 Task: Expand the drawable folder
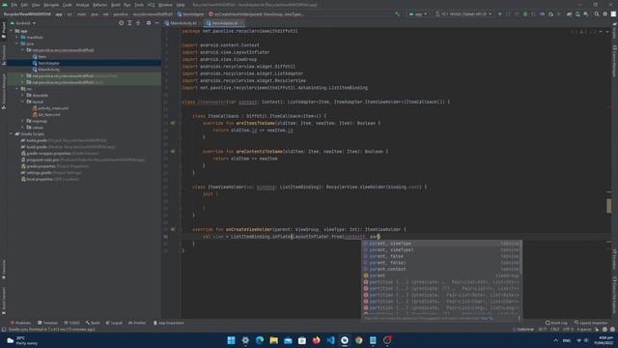[x=23, y=95]
